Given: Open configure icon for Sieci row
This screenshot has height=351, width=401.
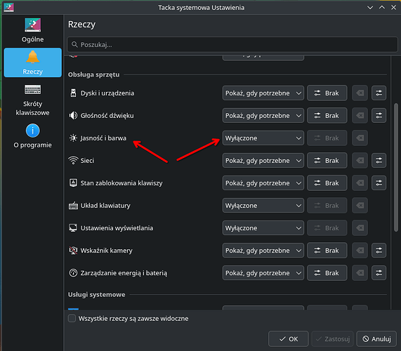Looking at the screenshot, I should (x=379, y=161).
